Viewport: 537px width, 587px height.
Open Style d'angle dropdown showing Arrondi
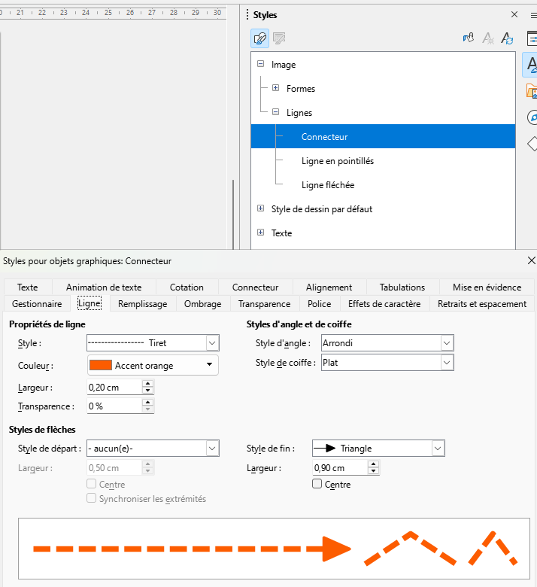pos(387,343)
